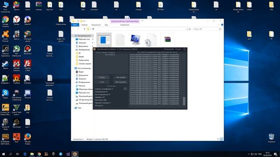Screen dimensions: 280x157
Task: Open Google Chrome desktop shortcut
Action: click(x=5, y=21)
